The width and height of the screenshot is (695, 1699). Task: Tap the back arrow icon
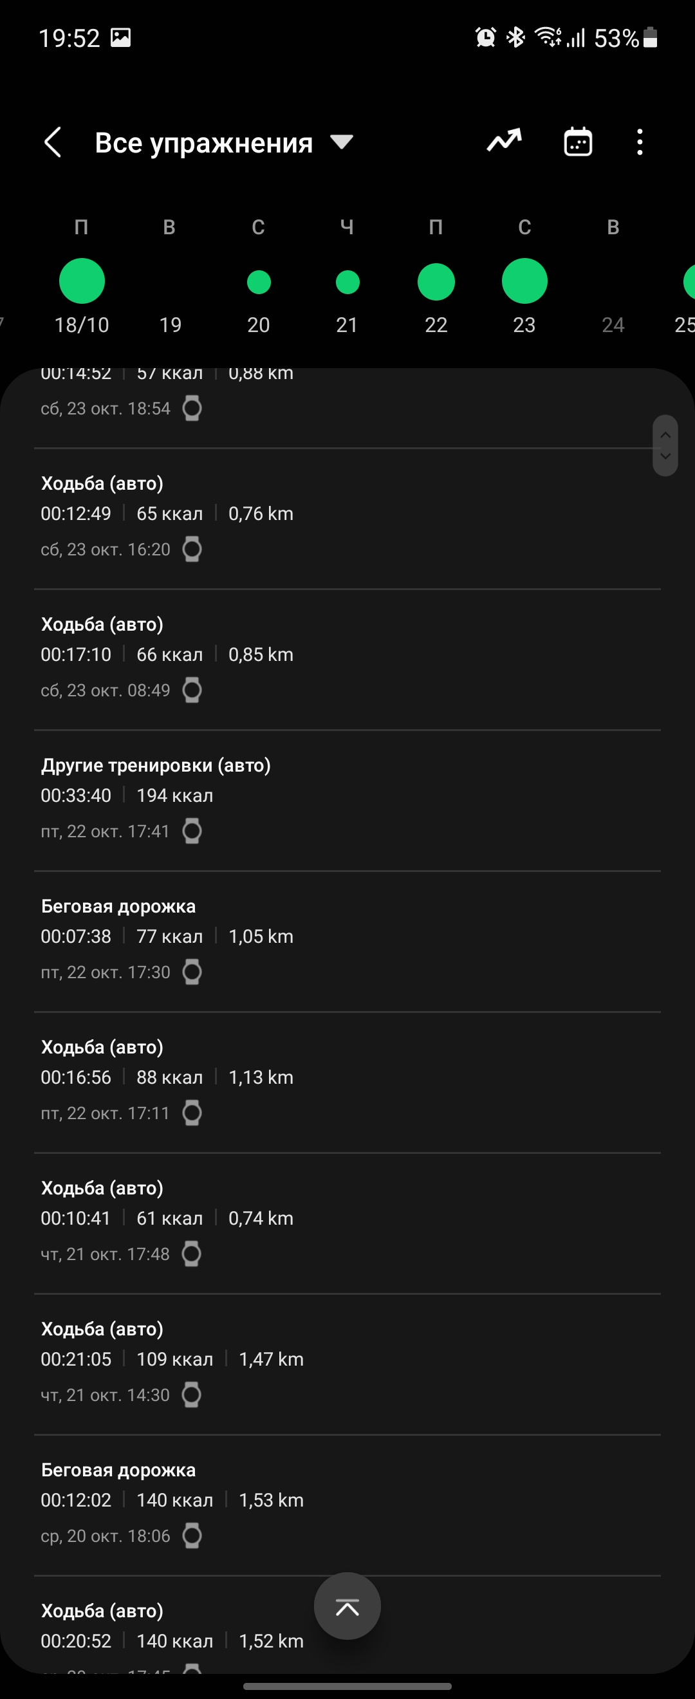pos(53,142)
